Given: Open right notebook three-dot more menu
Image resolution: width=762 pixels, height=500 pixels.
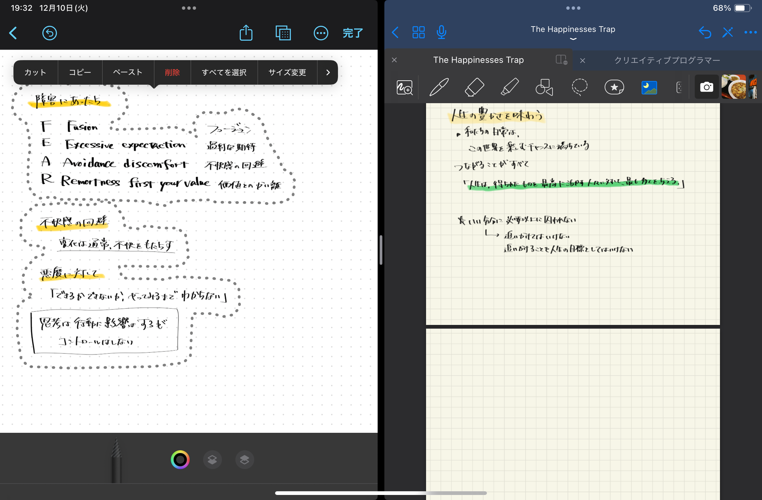Looking at the screenshot, I should tap(751, 33).
